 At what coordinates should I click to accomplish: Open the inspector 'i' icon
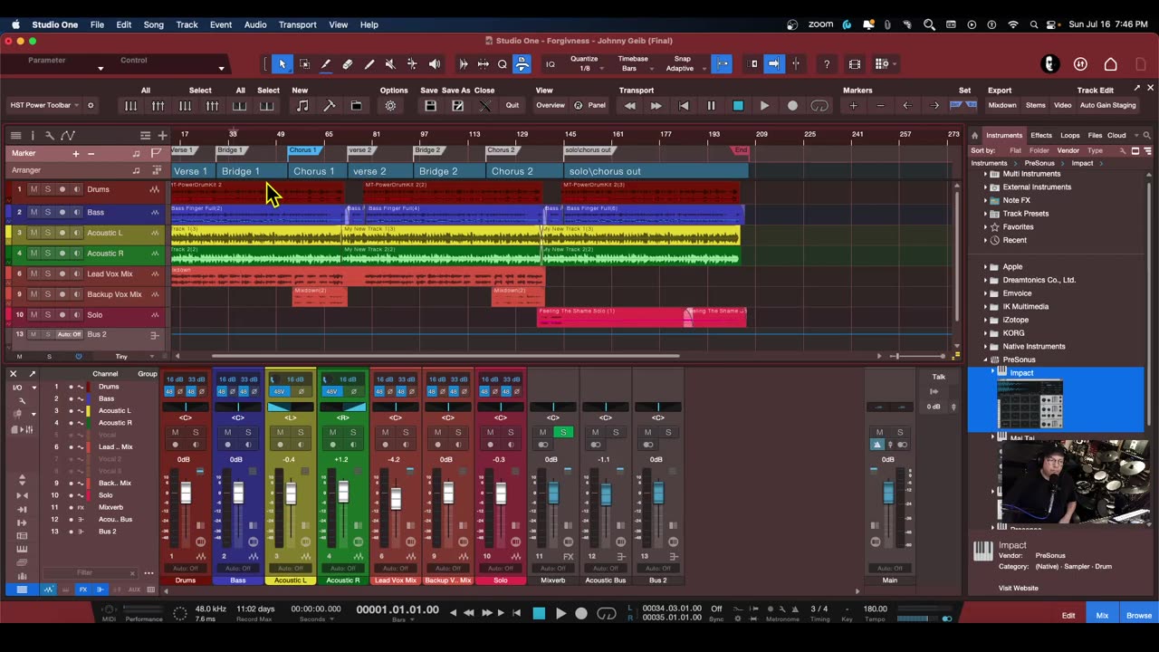coord(33,135)
